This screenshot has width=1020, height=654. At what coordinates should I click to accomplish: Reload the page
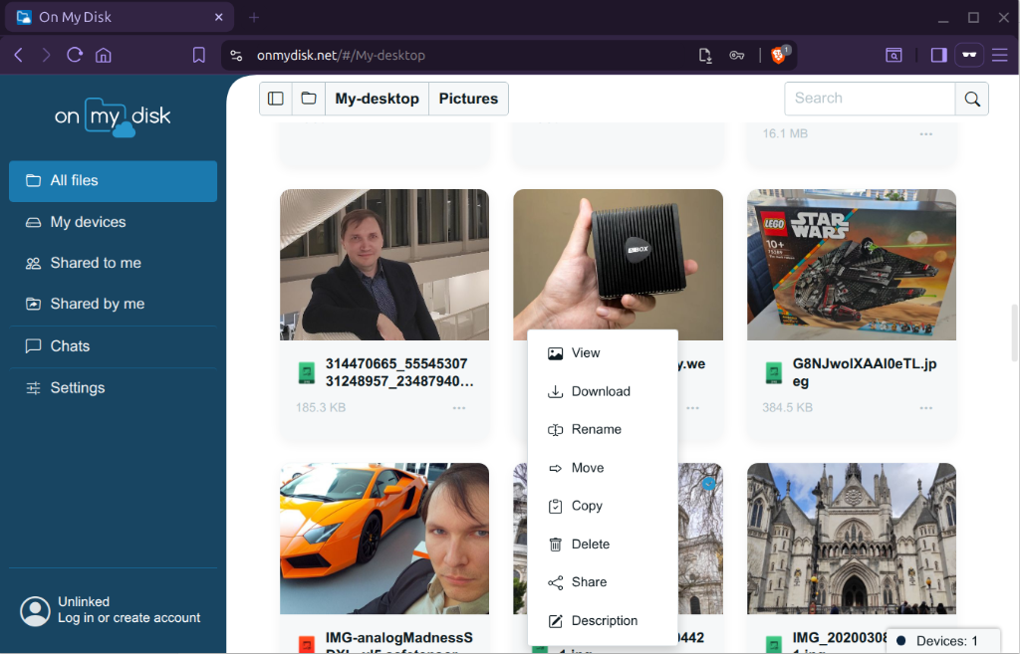pos(75,56)
